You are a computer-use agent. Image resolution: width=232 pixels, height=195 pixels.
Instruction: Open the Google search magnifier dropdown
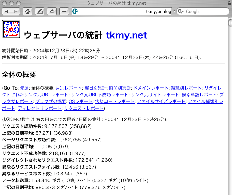point(181,11)
